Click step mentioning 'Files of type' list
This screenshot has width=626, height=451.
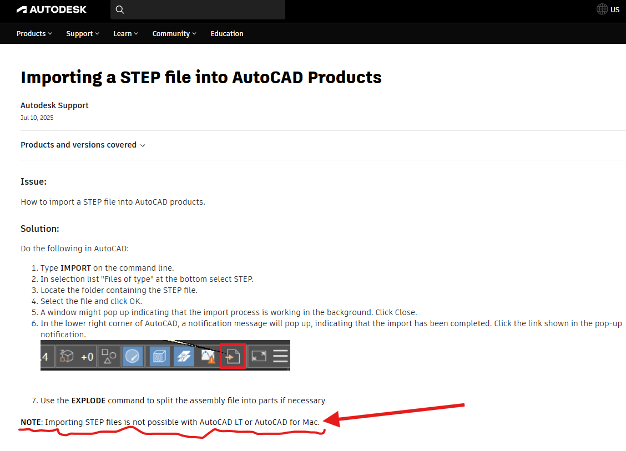click(147, 279)
